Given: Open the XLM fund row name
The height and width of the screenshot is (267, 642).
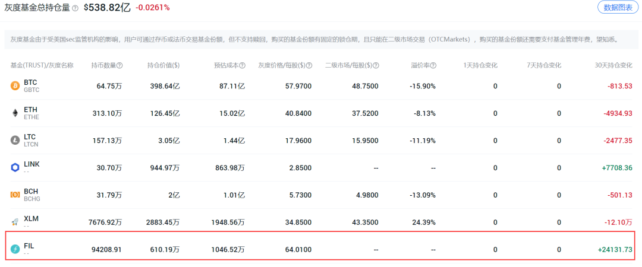Looking at the screenshot, I should (31, 219).
